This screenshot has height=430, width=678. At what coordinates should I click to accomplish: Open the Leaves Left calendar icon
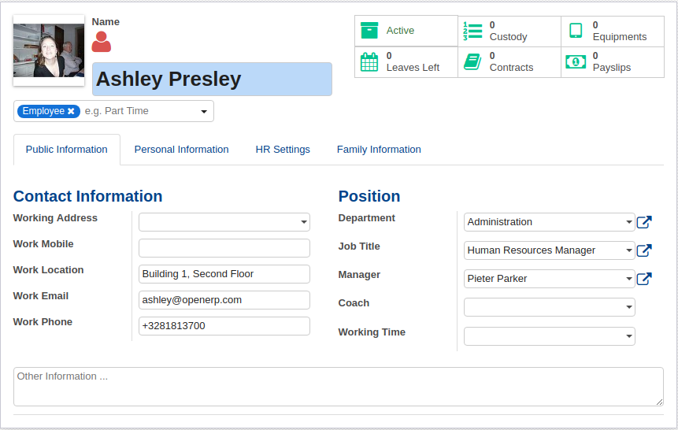coord(369,61)
